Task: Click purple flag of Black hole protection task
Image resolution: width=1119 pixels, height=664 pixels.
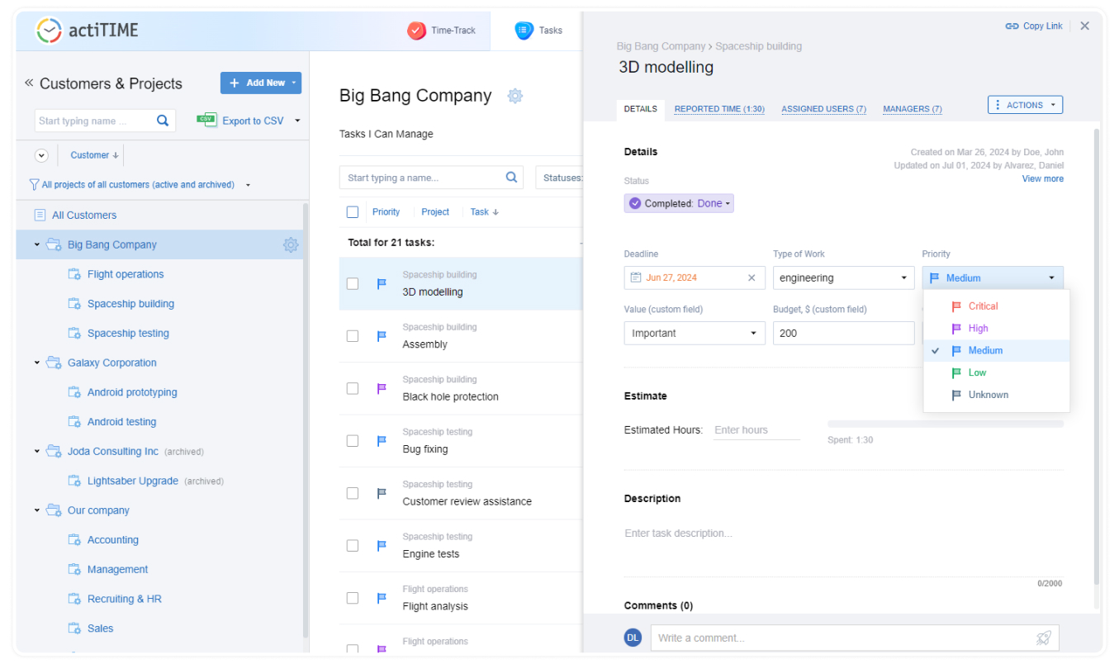Action: coord(382,388)
